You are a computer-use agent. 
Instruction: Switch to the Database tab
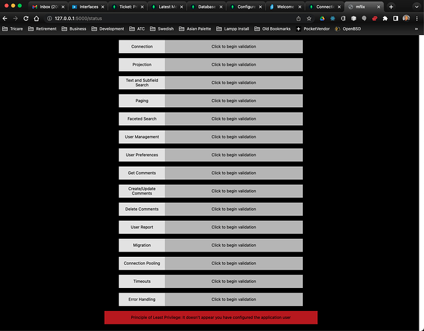[207, 7]
